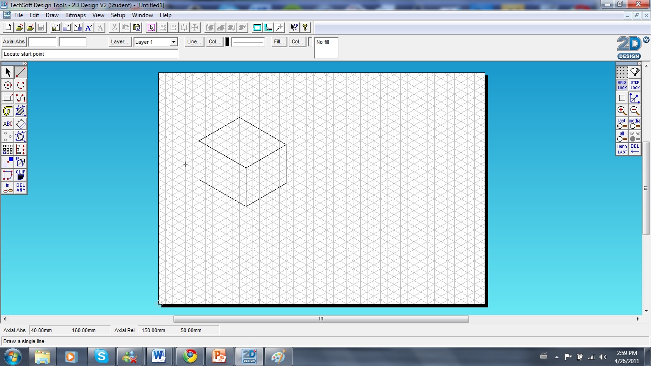This screenshot has height=366, width=651.
Task: Open the 2D Design taskbar icon
Action: click(249, 356)
